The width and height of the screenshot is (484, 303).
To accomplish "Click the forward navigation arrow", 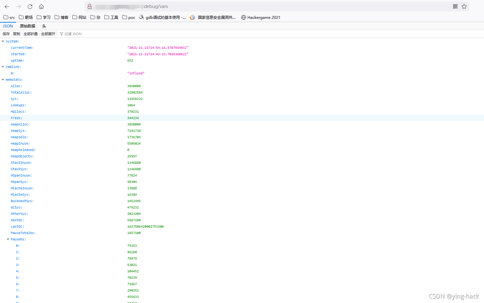I will pos(19,6).
